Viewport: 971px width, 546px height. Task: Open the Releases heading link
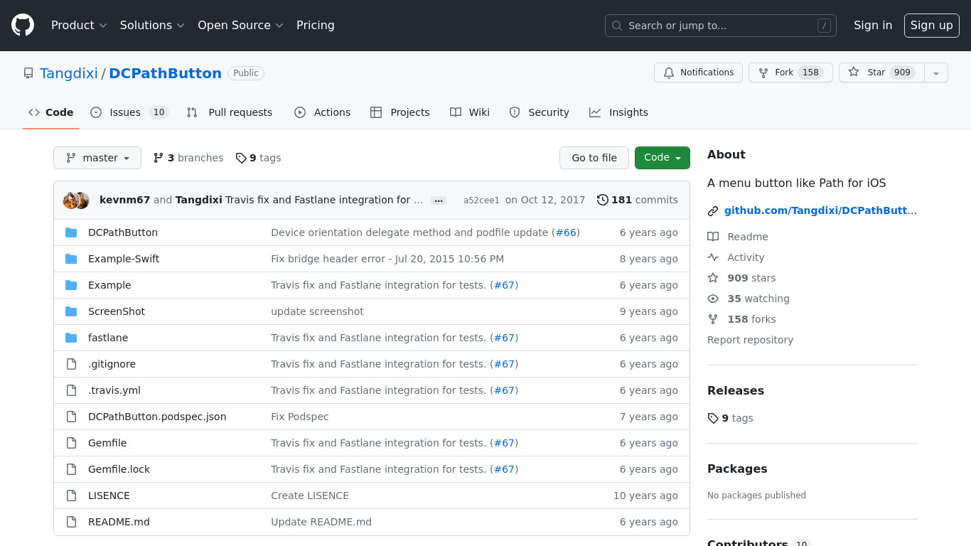click(x=736, y=390)
